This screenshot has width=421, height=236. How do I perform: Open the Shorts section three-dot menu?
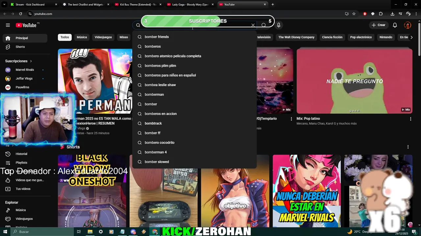(408, 147)
